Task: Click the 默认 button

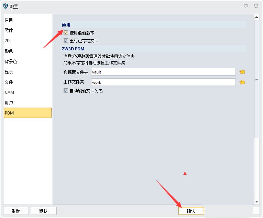Action: click(x=44, y=211)
